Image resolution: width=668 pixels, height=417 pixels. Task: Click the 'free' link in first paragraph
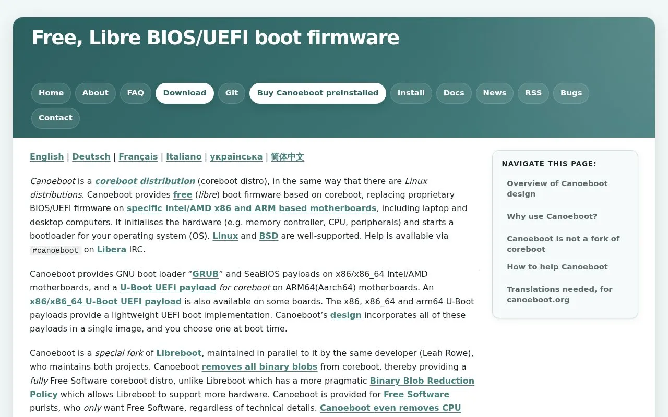pos(183,195)
